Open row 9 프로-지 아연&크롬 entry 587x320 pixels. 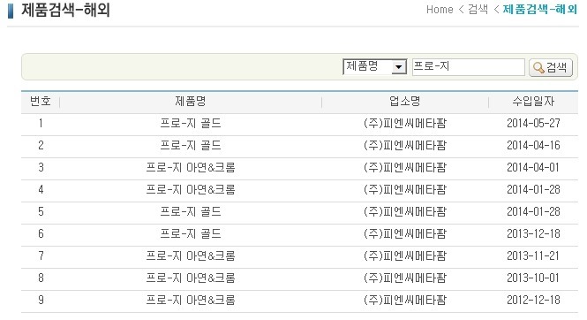pos(191,301)
